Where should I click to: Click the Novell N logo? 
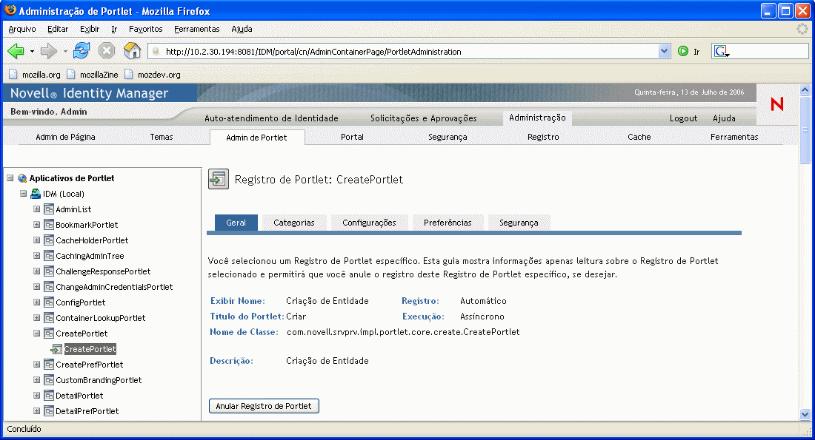[777, 104]
